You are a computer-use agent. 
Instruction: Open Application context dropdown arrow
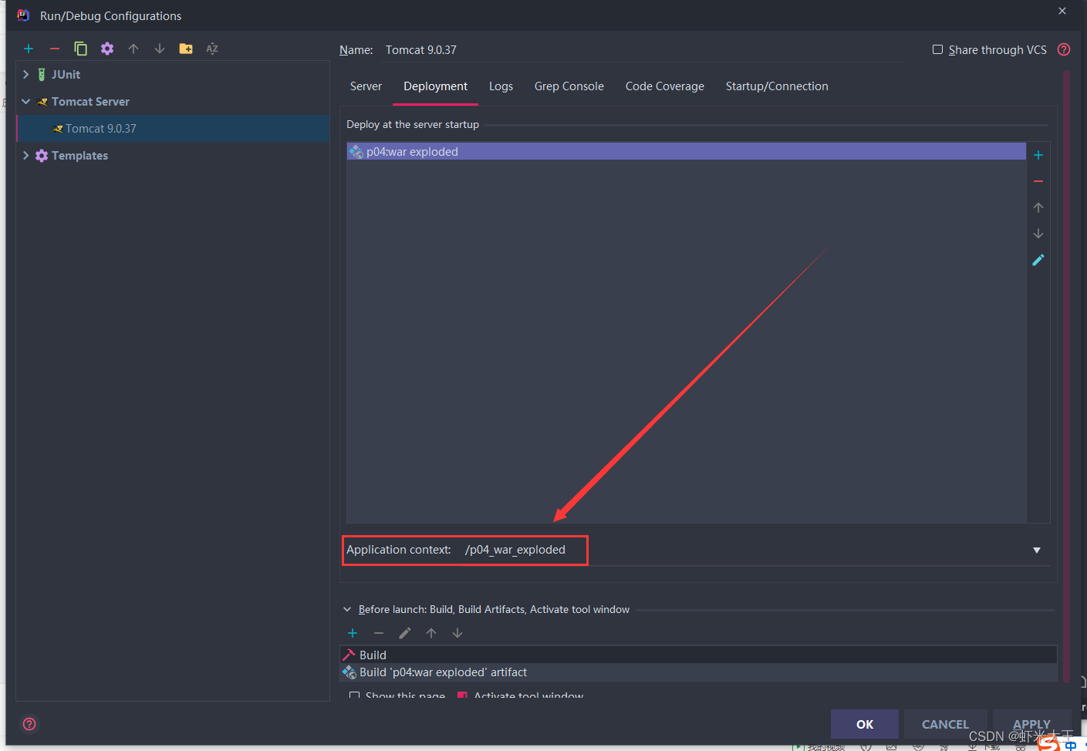tap(1037, 550)
